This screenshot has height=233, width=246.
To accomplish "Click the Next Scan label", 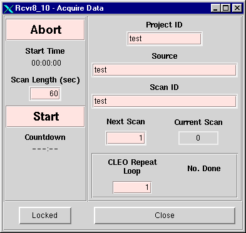I will pyautogui.click(x=126, y=122).
